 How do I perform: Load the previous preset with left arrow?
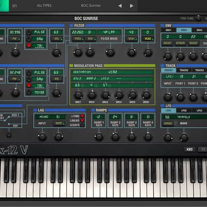(x=120, y=6)
